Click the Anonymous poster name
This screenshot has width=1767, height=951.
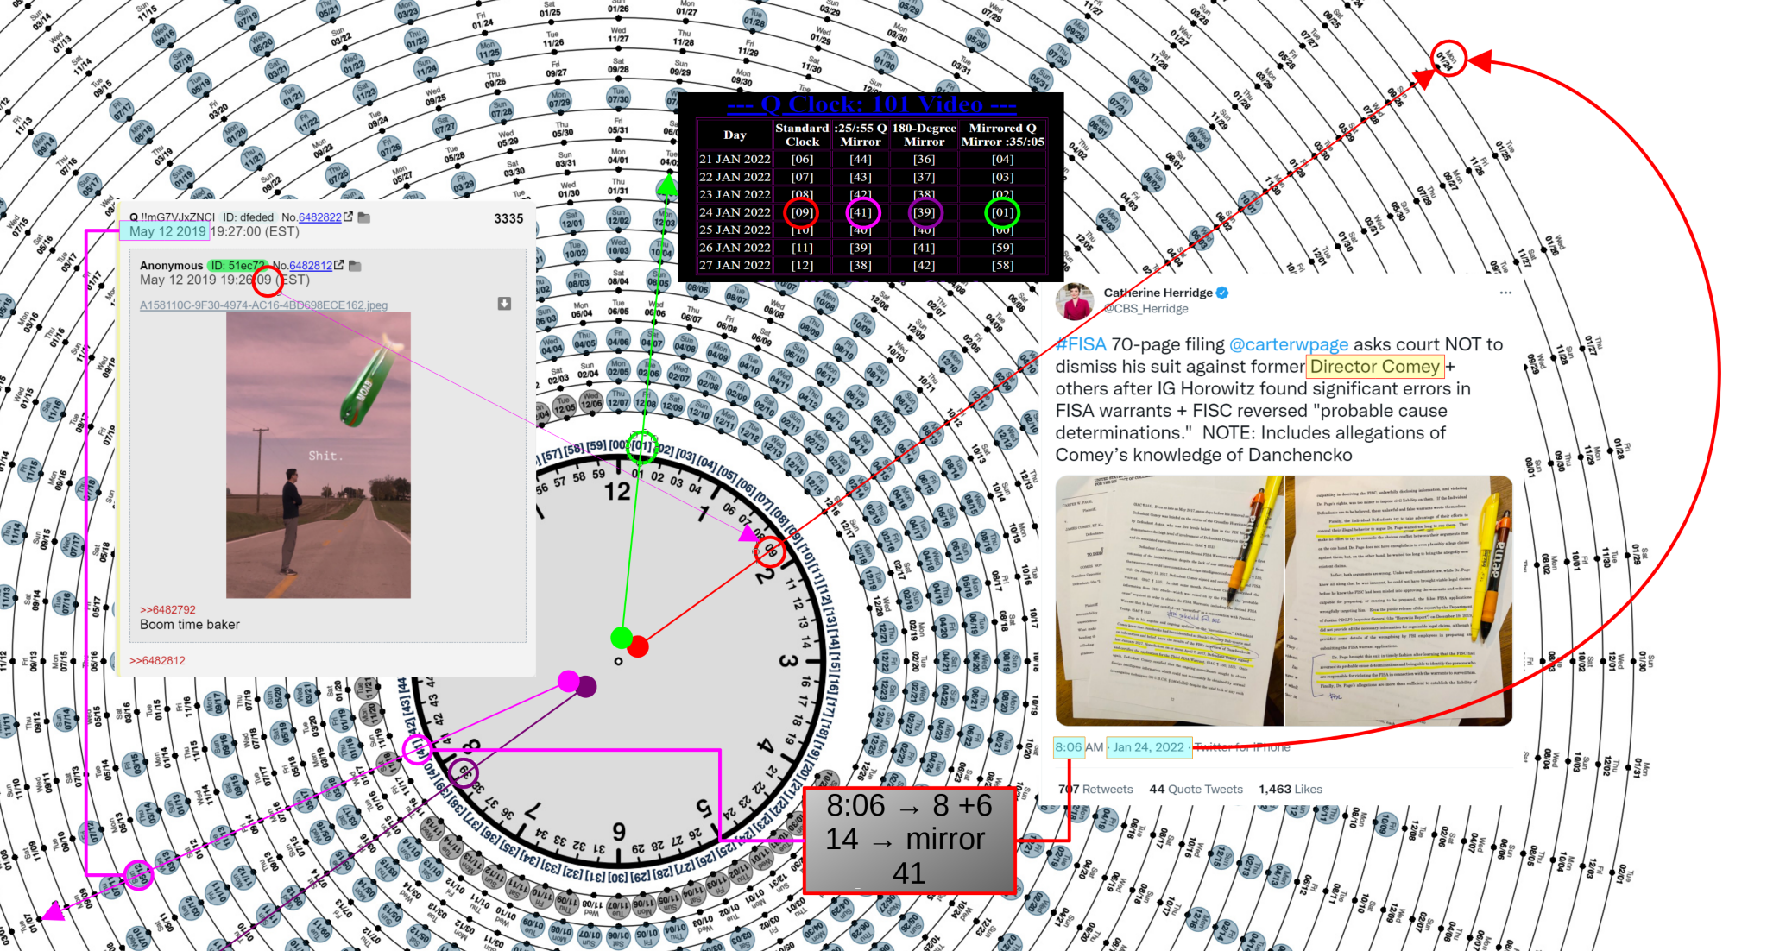click(x=171, y=266)
